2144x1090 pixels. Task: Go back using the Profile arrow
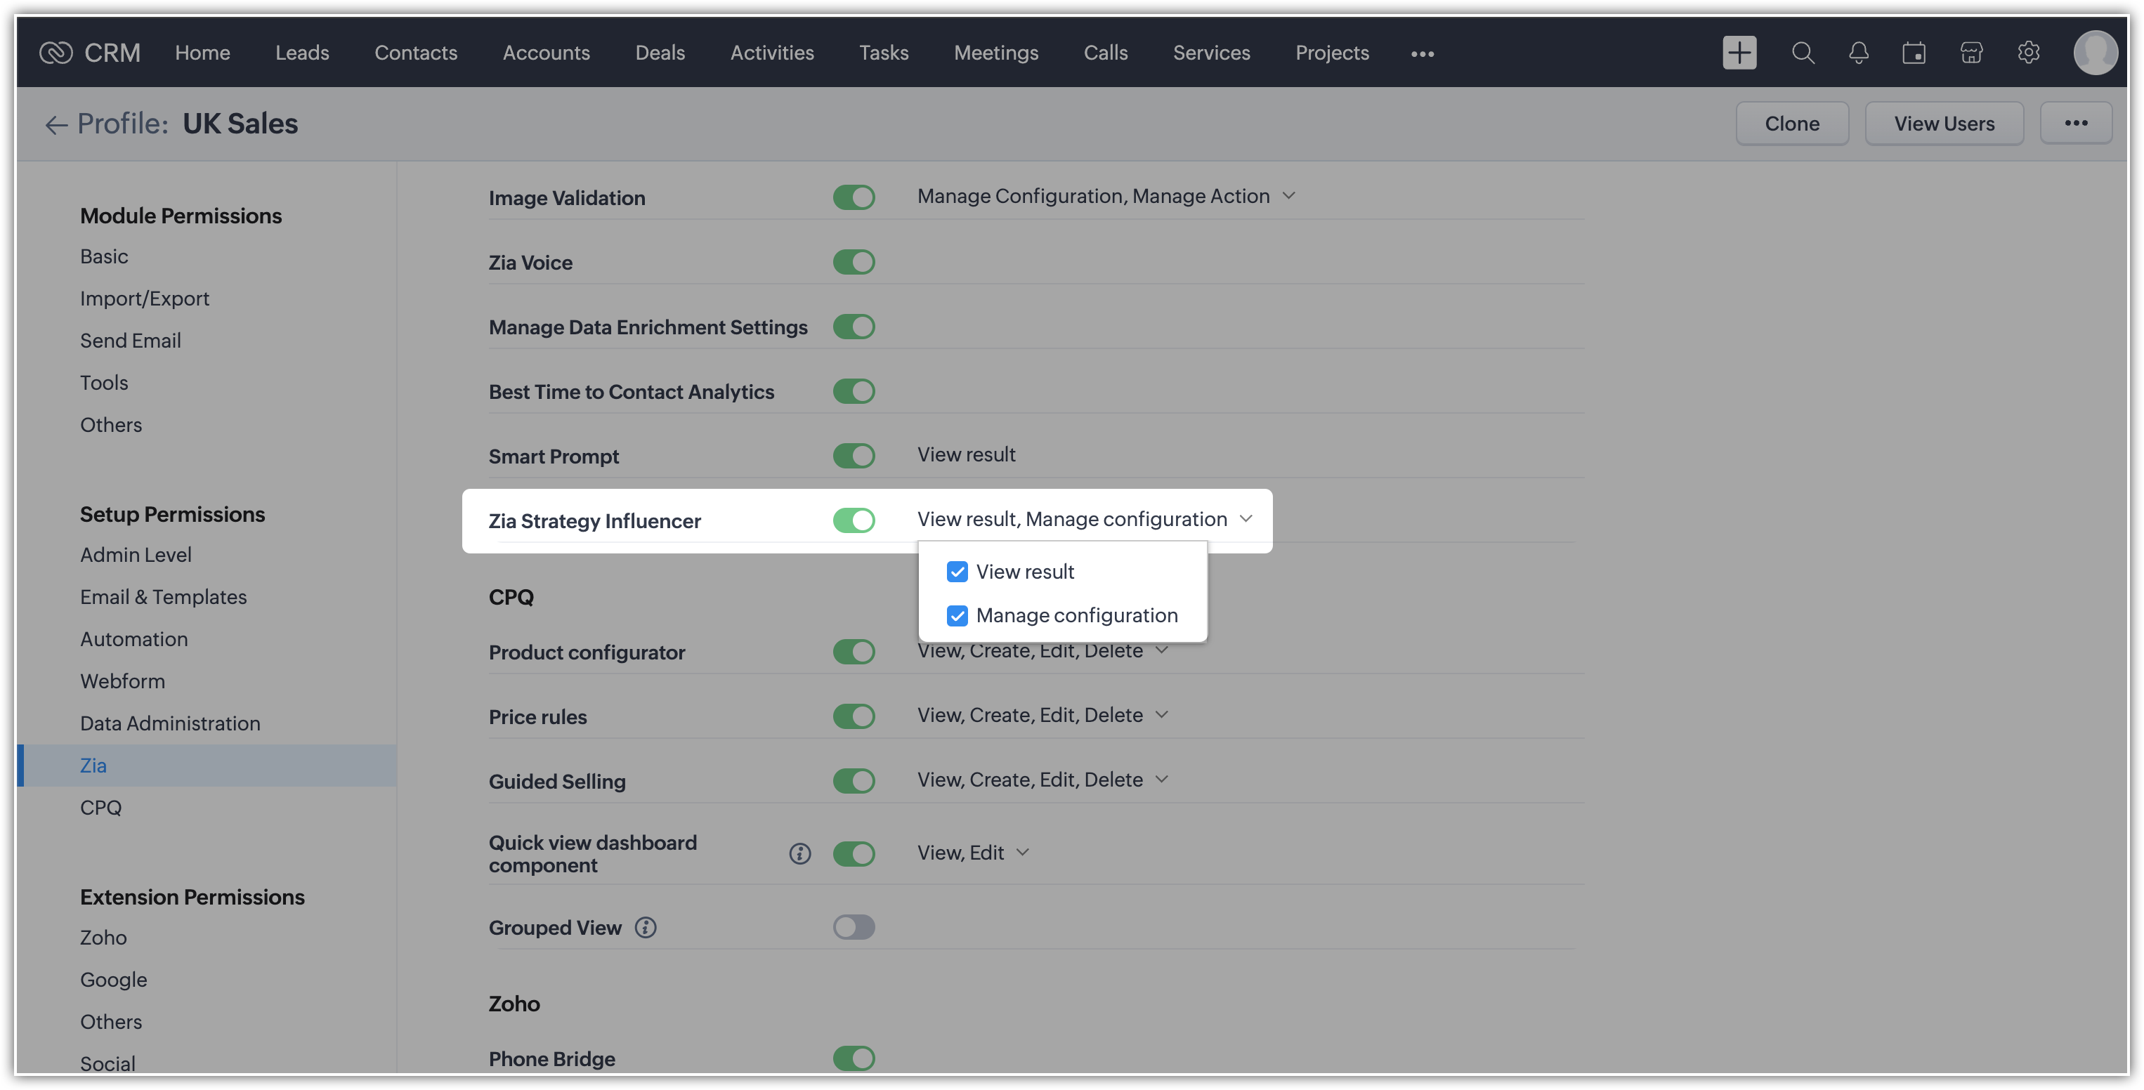pos(55,125)
